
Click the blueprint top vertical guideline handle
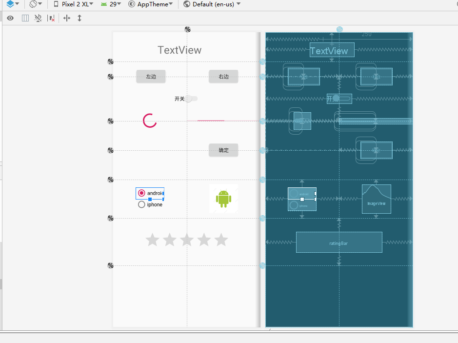click(x=339, y=29)
